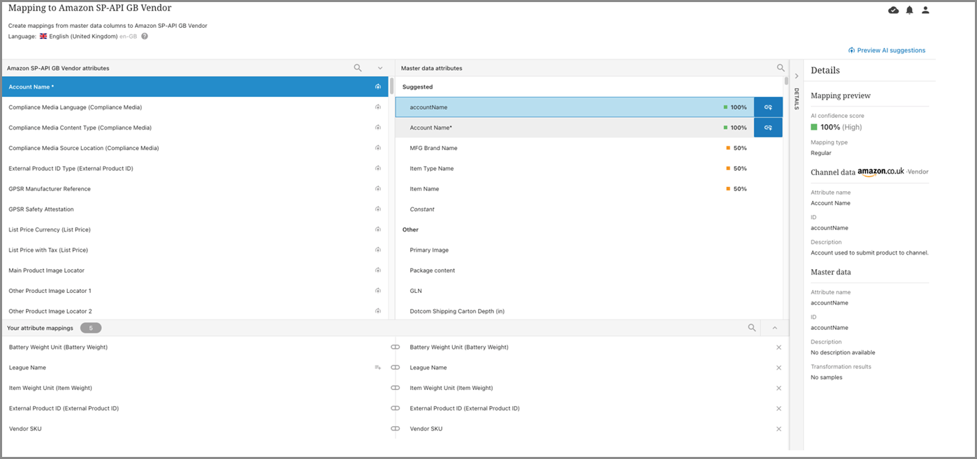Click link-mapping button for accountName suggestion
977x459 pixels.
coord(768,107)
